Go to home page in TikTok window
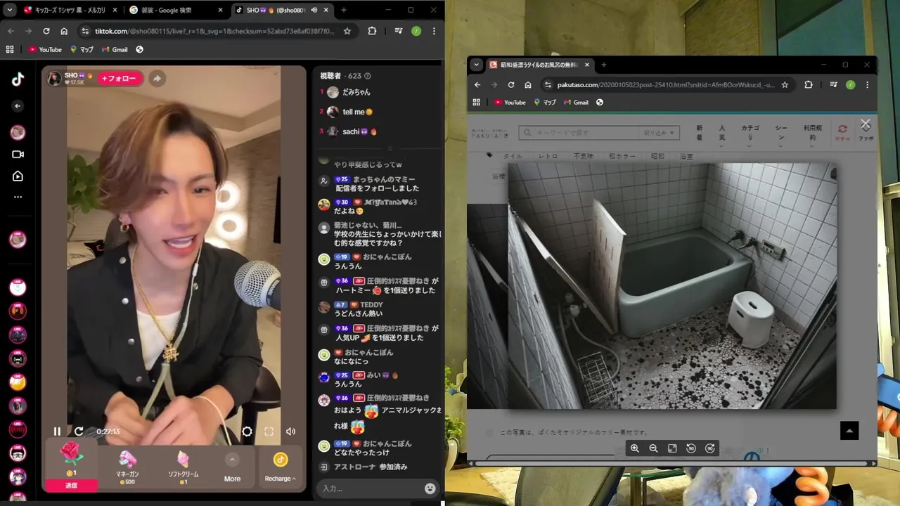The image size is (900, 506). coord(64,31)
